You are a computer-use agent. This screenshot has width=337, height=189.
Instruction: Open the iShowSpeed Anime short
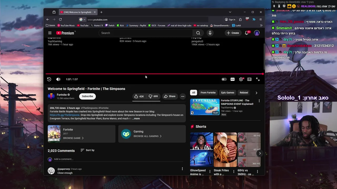[201, 150]
